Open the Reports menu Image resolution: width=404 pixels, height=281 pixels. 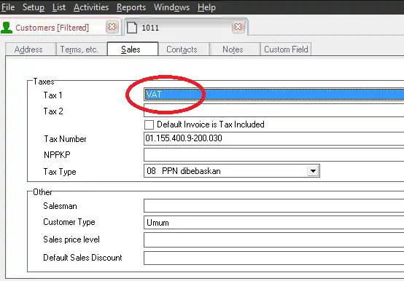click(131, 7)
